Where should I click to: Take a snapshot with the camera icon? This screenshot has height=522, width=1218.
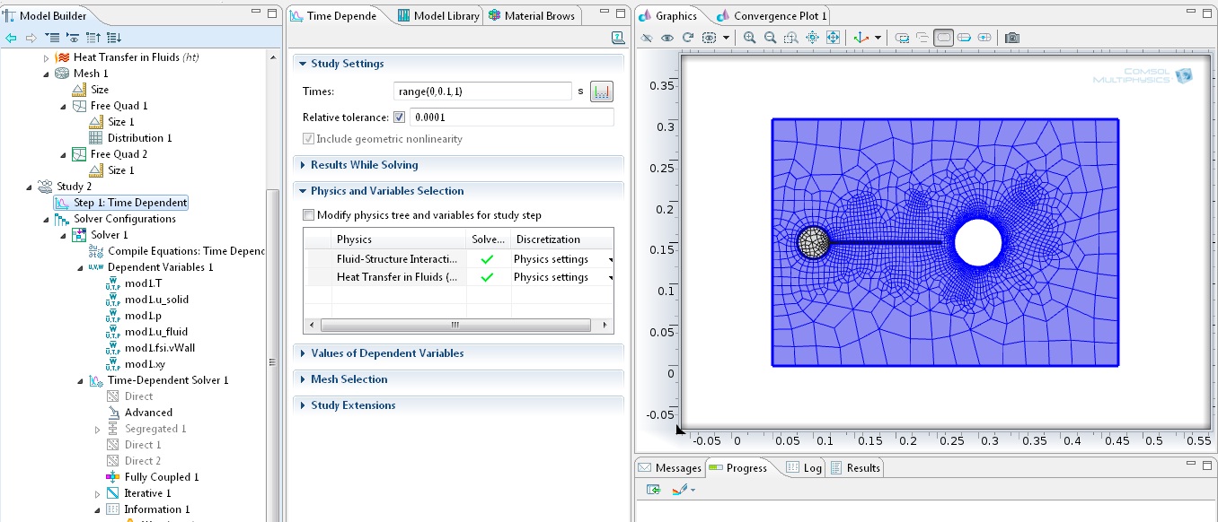tap(1012, 38)
